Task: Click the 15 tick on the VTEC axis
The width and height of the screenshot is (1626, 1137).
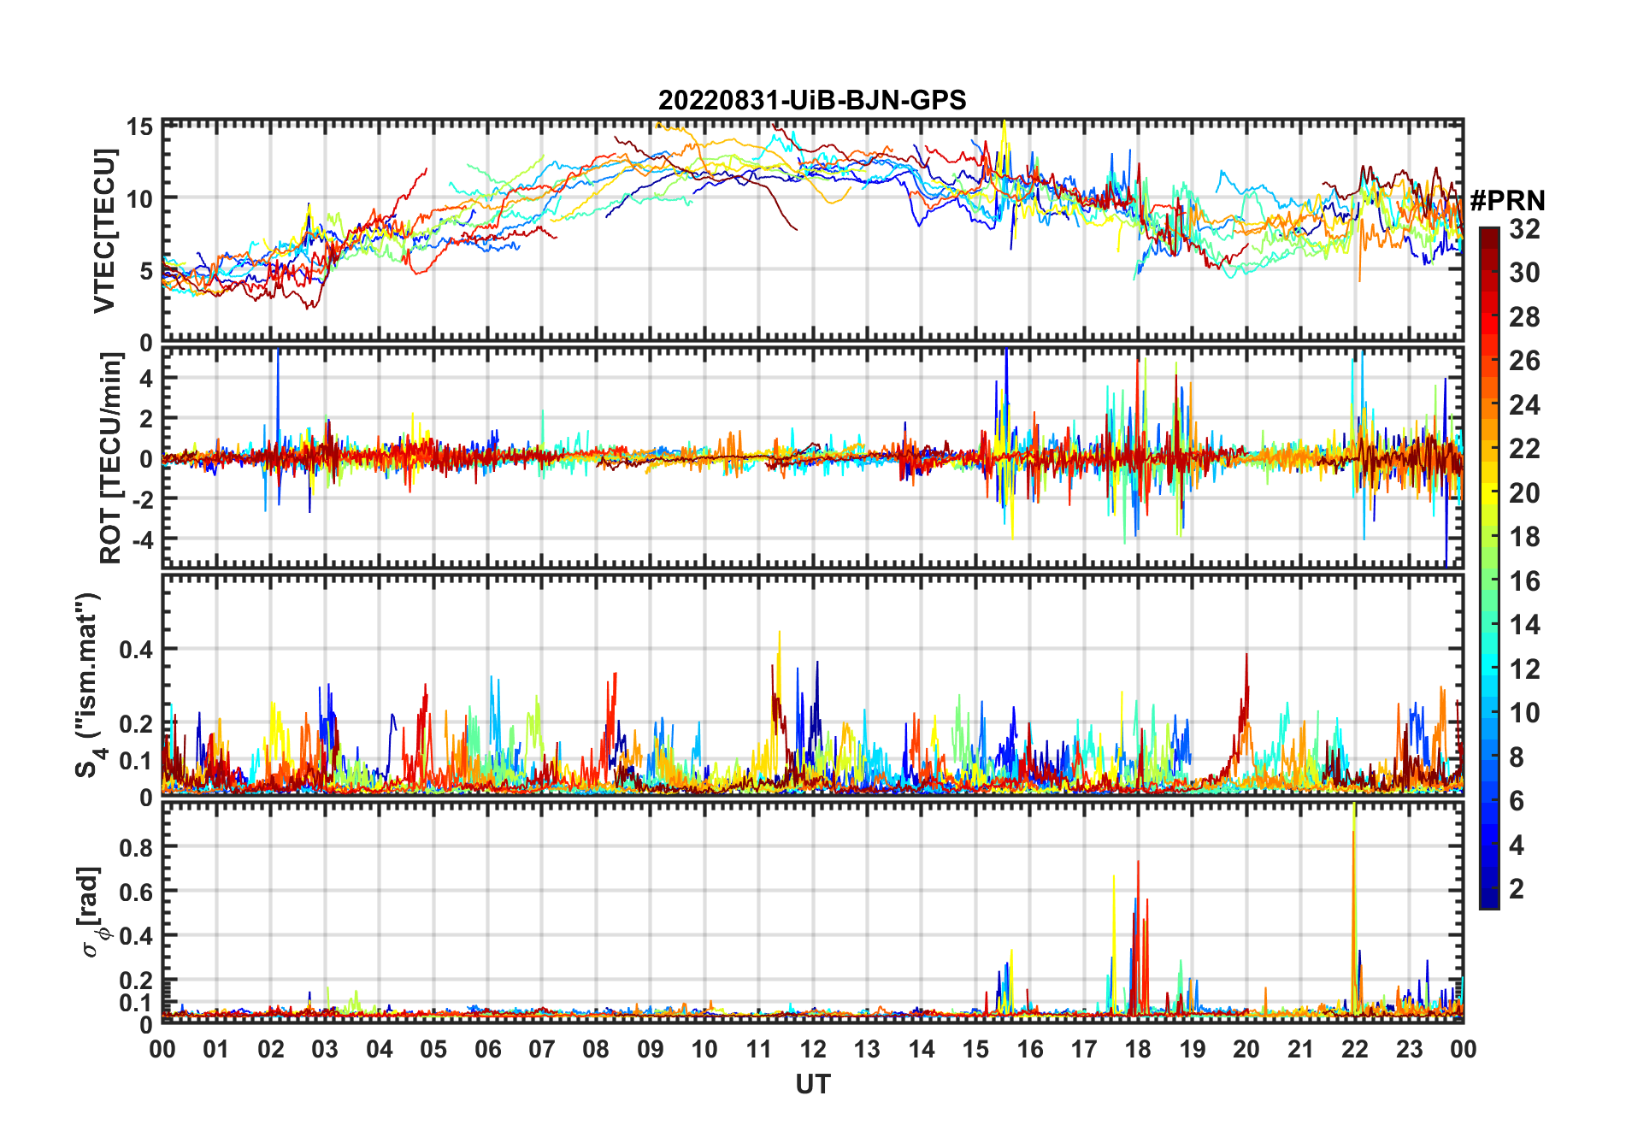Action: [x=139, y=127]
